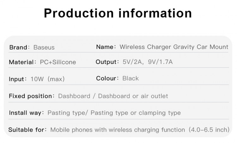Select "Dashboard / Dashboard or air outlet" text
This screenshot has width=237, height=143.
tap(113, 96)
